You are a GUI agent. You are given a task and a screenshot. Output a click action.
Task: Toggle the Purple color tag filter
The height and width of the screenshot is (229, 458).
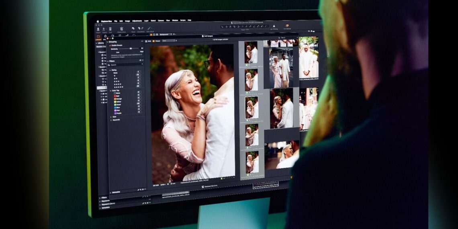139,112
